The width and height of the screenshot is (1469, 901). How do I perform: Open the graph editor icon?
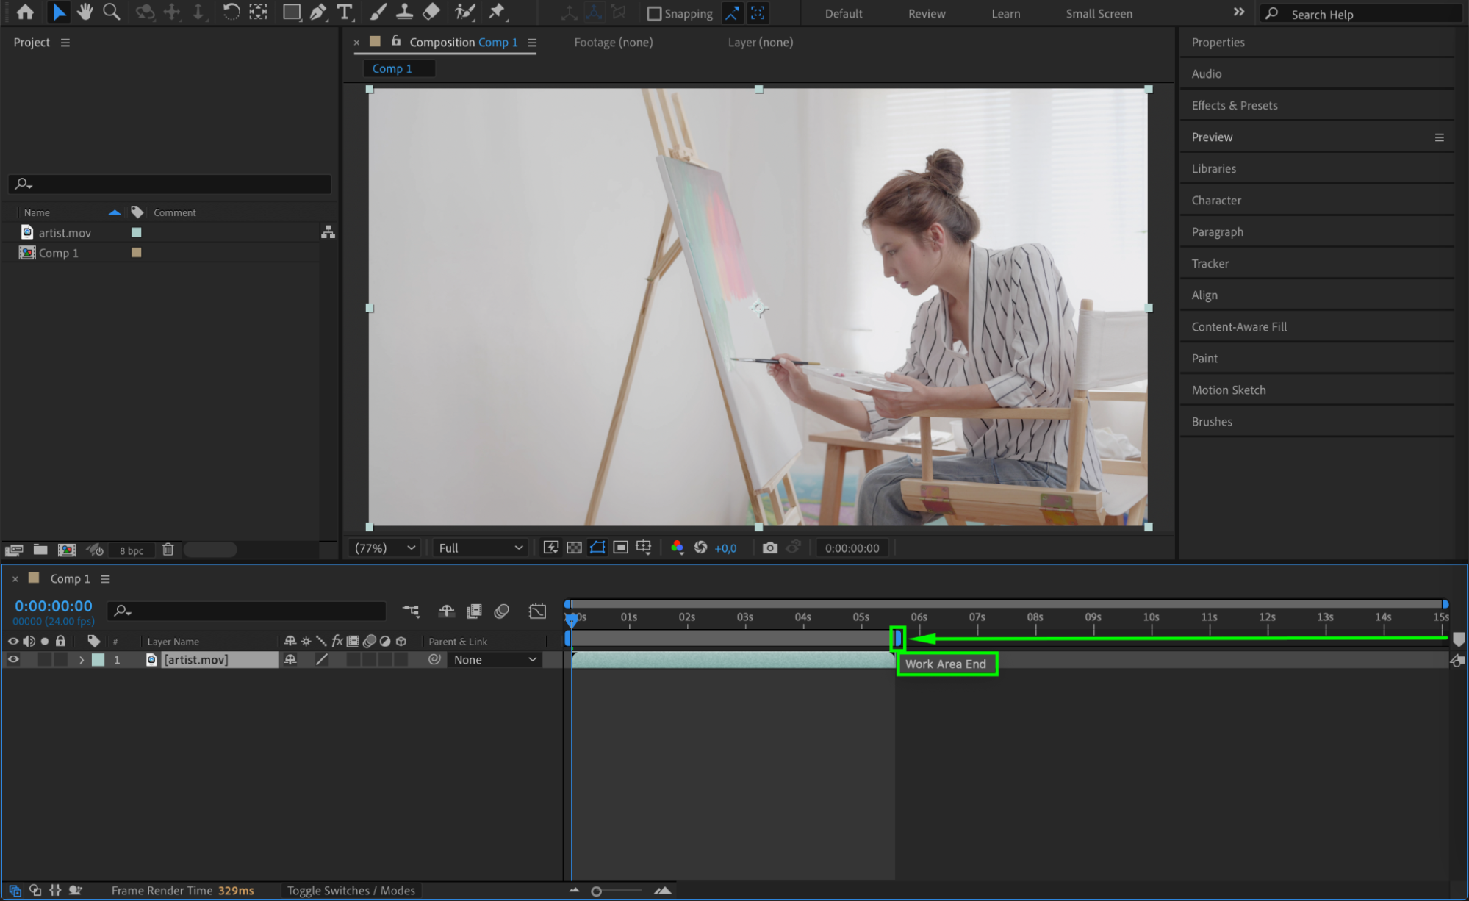pos(537,611)
